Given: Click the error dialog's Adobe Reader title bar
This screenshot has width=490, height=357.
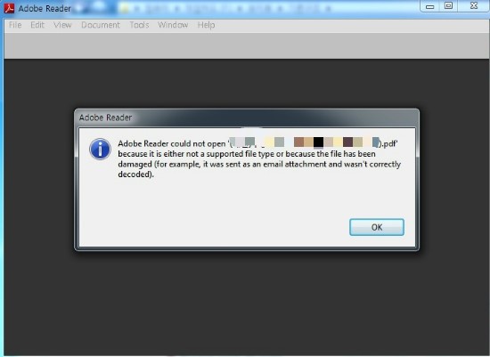Looking at the screenshot, I should point(247,118).
